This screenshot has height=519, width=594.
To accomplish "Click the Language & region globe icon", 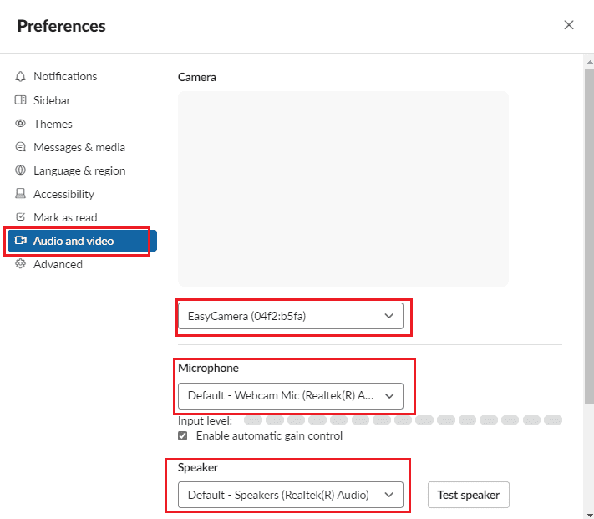I will pos(21,170).
